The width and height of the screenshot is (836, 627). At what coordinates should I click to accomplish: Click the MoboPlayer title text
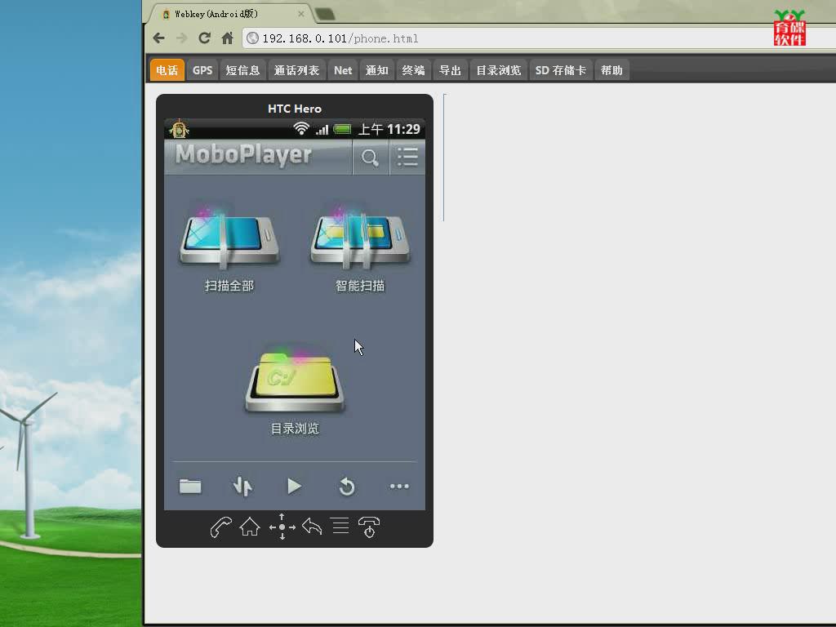(x=243, y=154)
